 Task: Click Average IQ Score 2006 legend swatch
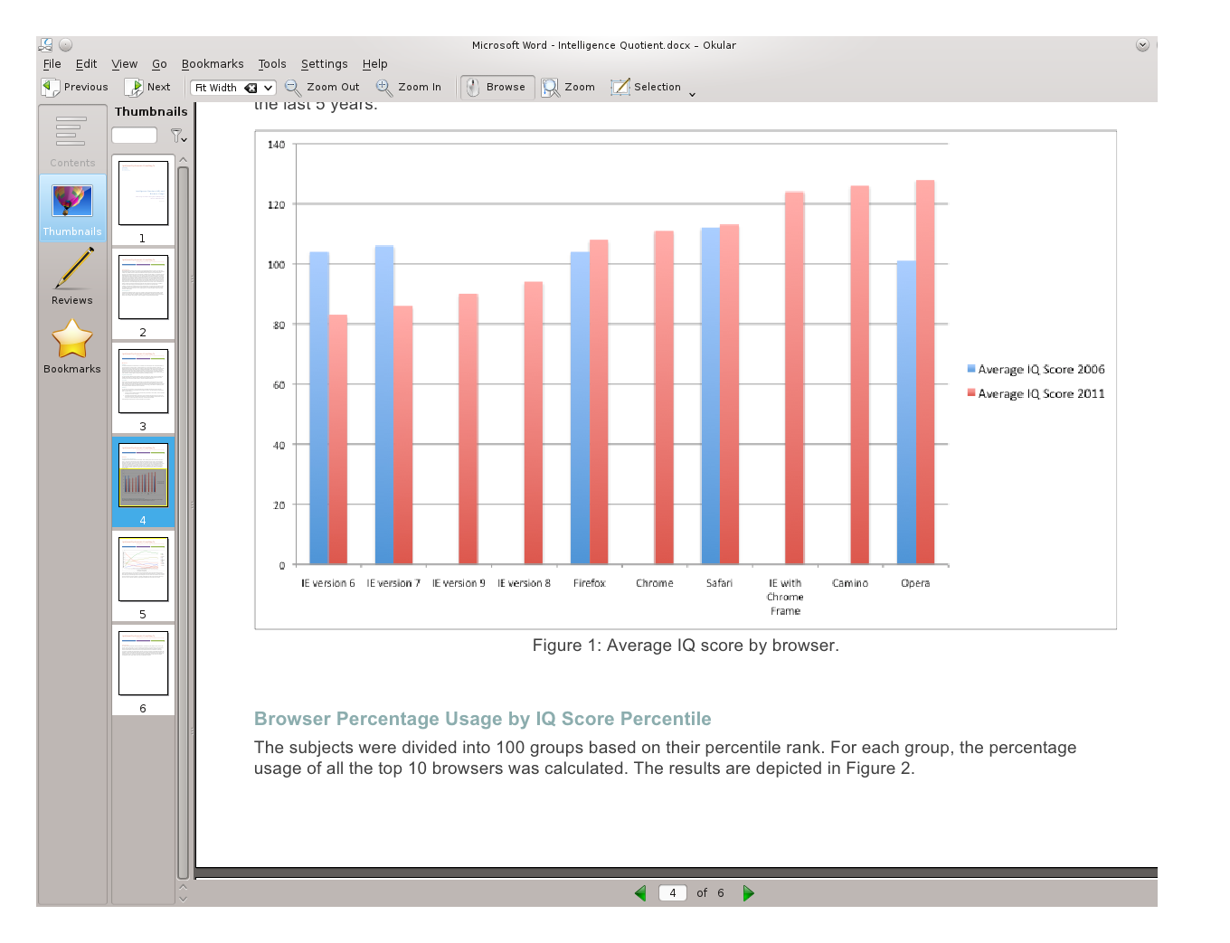[x=971, y=369]
